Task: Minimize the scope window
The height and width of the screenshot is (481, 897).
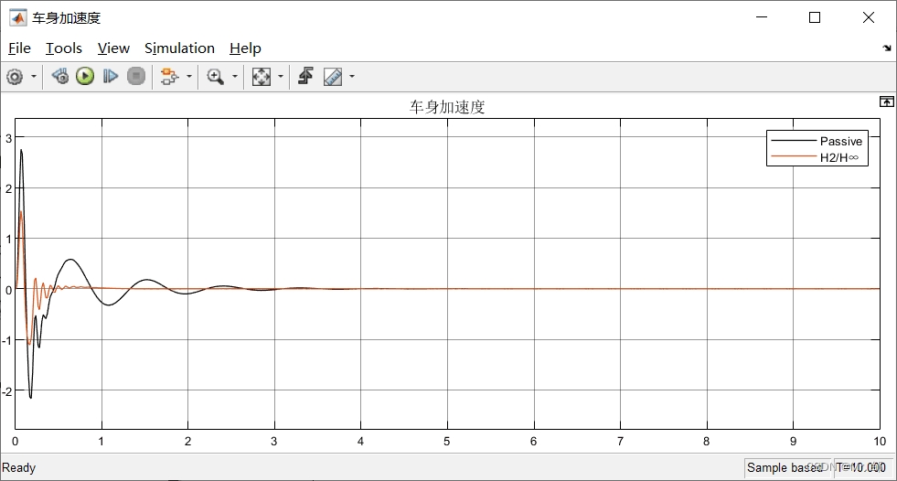Action: coord(762,17)
